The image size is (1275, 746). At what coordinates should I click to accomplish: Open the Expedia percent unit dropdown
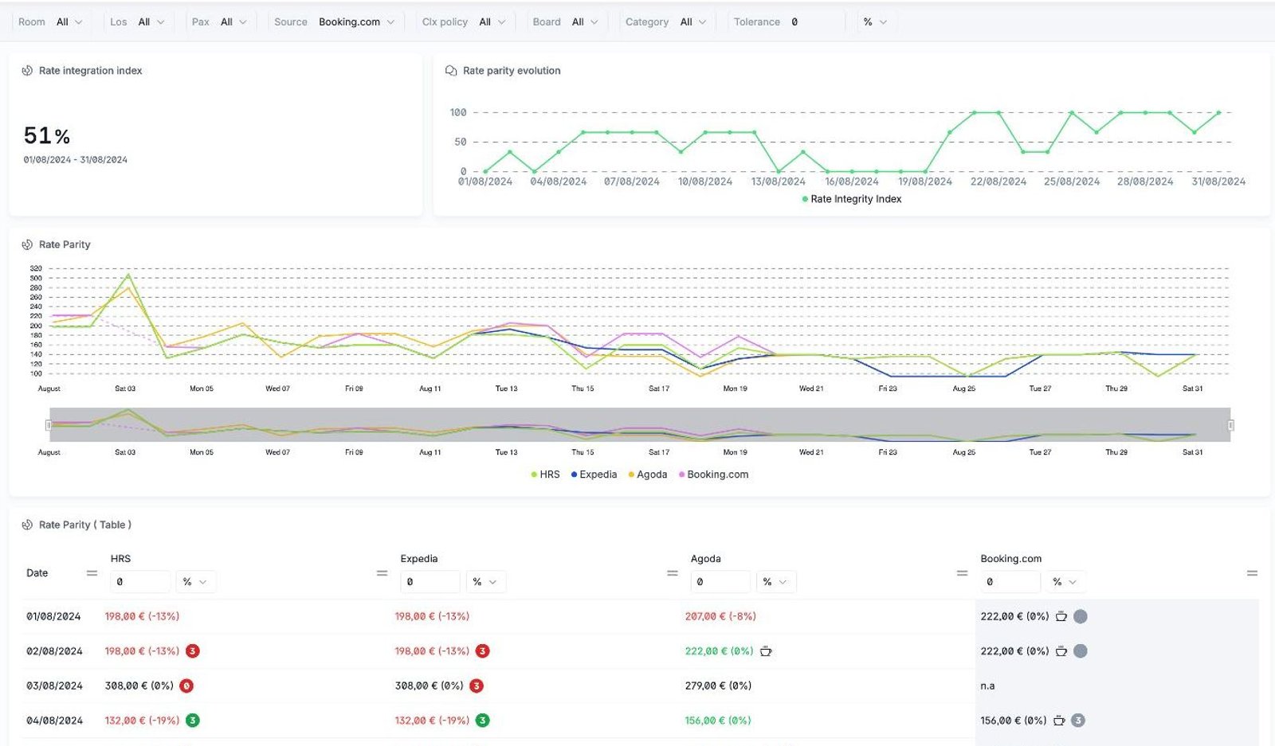tap(484, 582)
